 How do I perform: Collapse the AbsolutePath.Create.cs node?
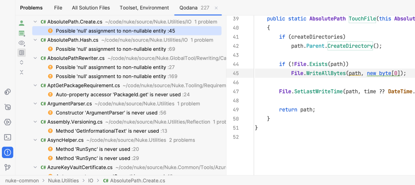(x=35, y=22)
